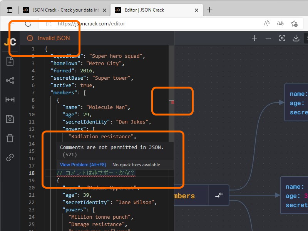Click the add to favorites star icon
This screenshot has width=308, height=231.
(x=294, y=24)
